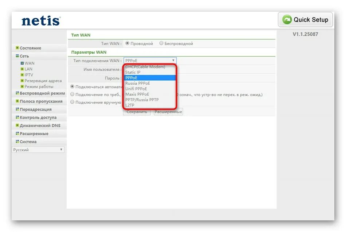This screenshot has height=232, width=346.
Task: Choose Russia PPPoE from the list
Action: [150, 83]
